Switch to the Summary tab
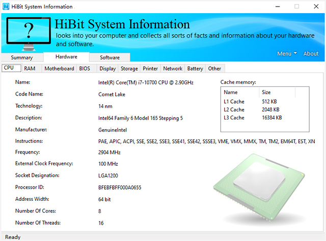The width and height of the screenshot is (326, 241). pos(22,57)
